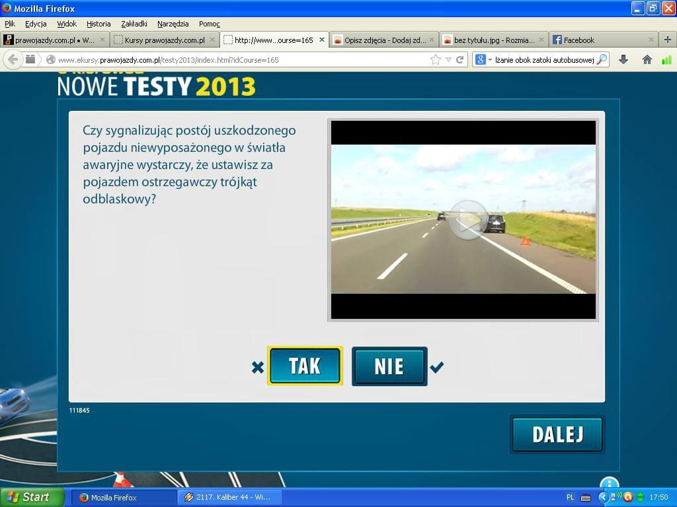Open the Pomoc menu
This screenshot has height=507, width=677.
tap(210, 24)
